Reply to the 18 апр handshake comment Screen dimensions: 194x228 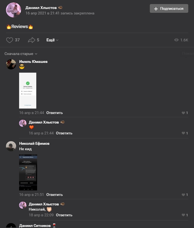(64, 215)
